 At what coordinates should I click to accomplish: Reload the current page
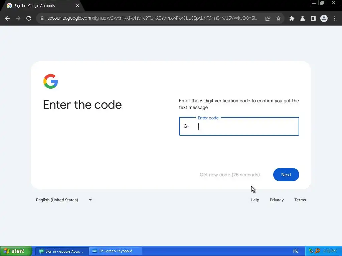(x=29, y=18)
